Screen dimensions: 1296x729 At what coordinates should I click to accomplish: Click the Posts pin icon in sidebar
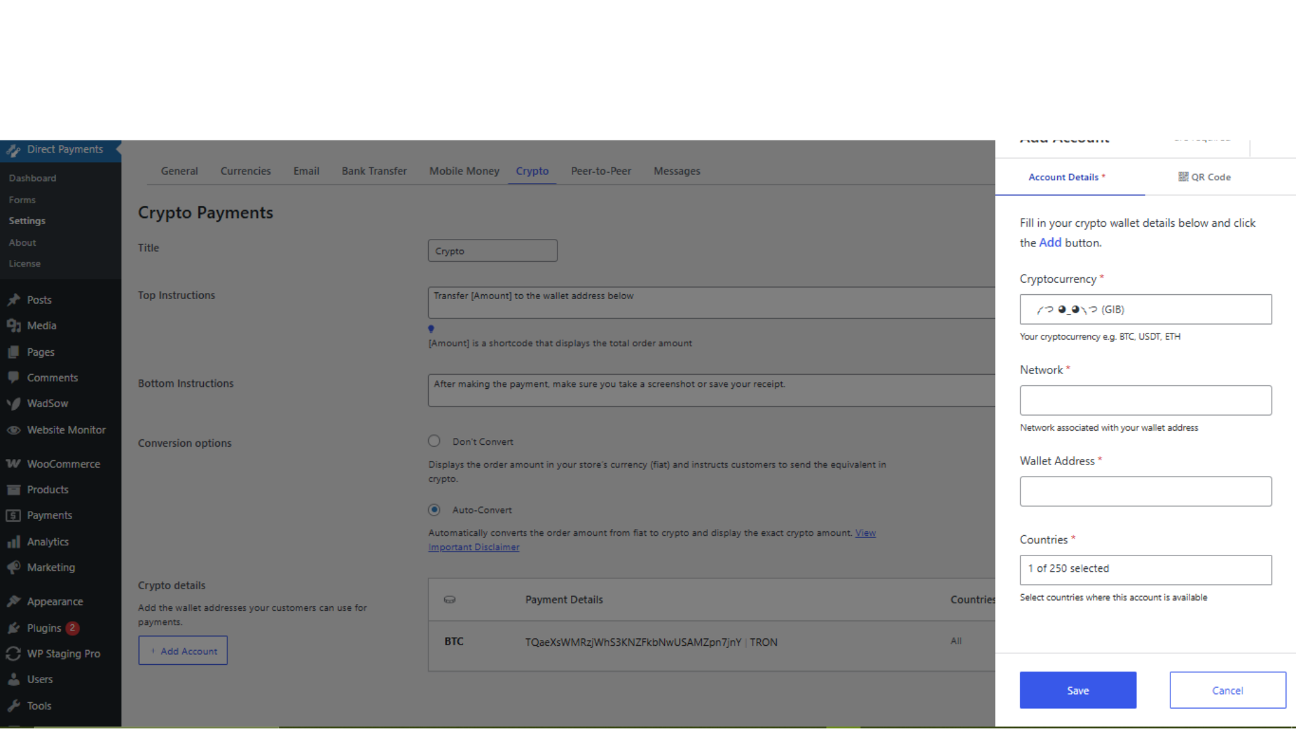pos(13,300)
